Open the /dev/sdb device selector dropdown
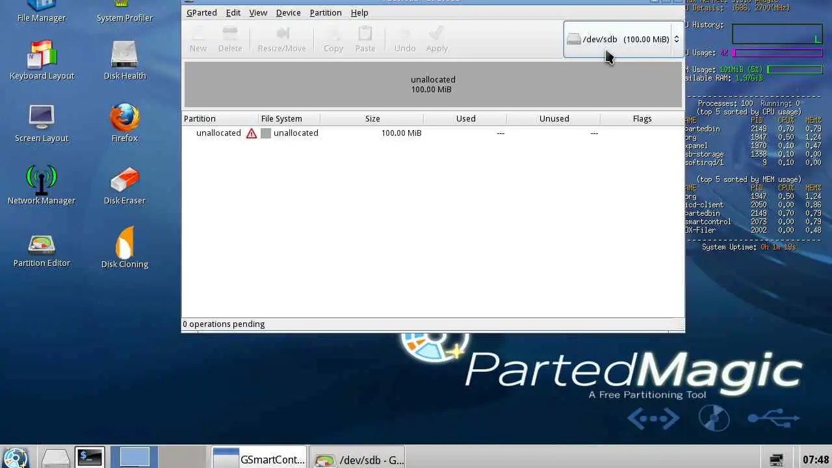This screenshot has width=832, height=468. click(x=623, y=39)
